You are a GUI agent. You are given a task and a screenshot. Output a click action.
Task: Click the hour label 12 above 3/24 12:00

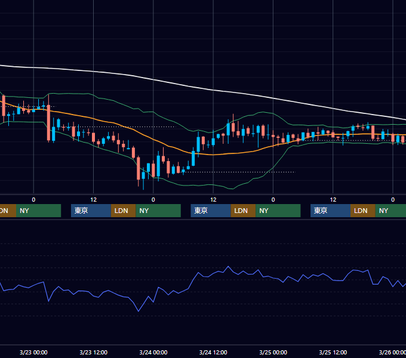213,200
